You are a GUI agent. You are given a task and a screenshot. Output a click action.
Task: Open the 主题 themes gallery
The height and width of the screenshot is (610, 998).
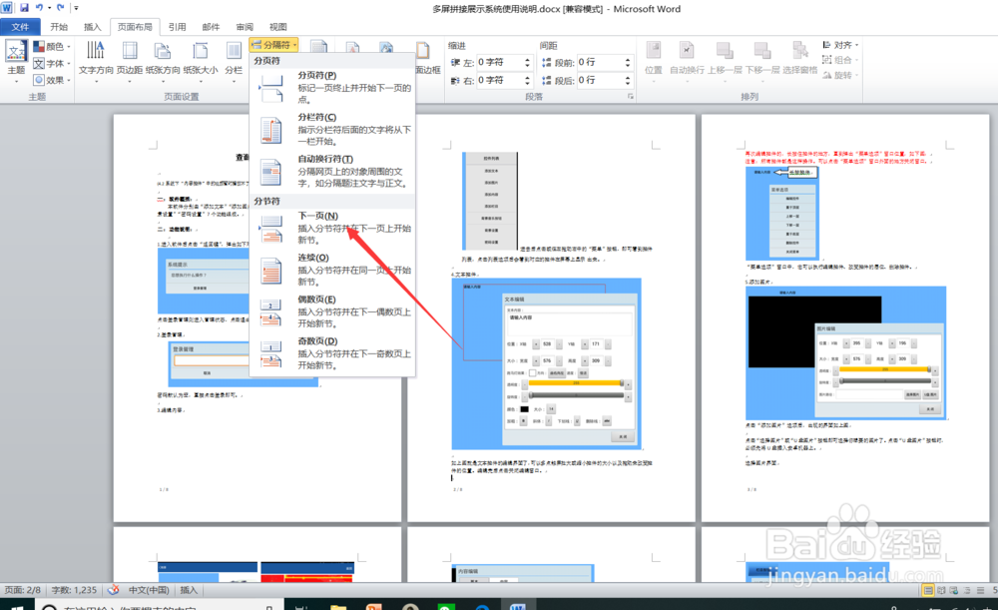16,61
